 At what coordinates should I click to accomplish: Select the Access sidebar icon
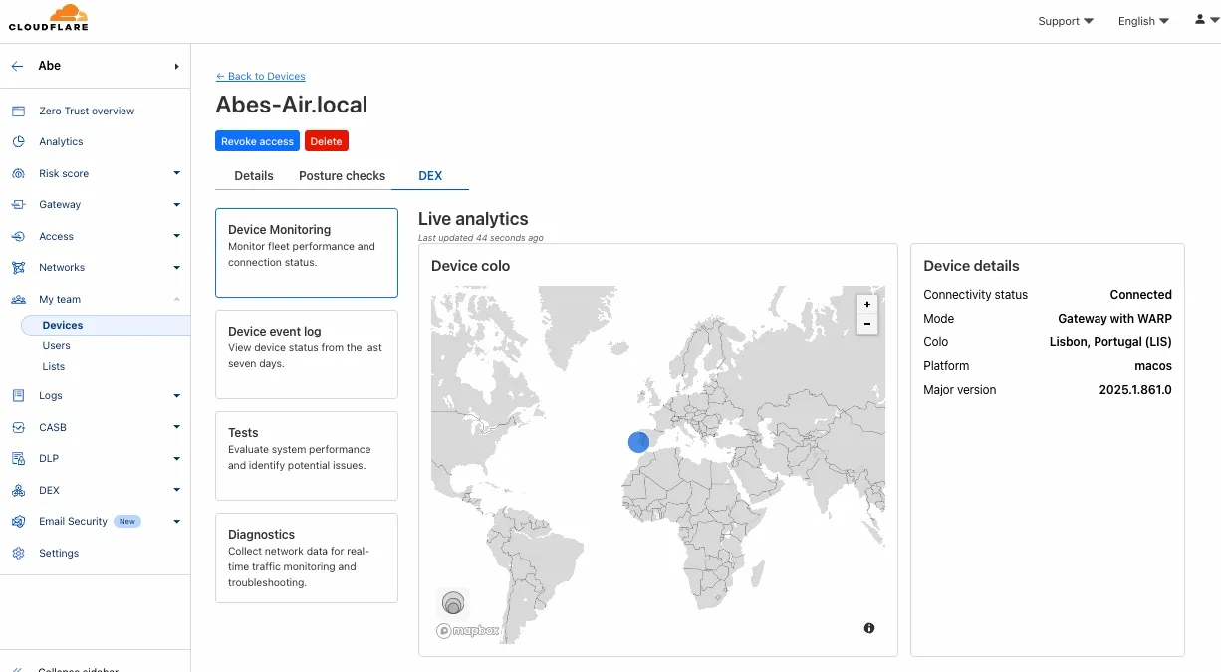coord(18,236)
